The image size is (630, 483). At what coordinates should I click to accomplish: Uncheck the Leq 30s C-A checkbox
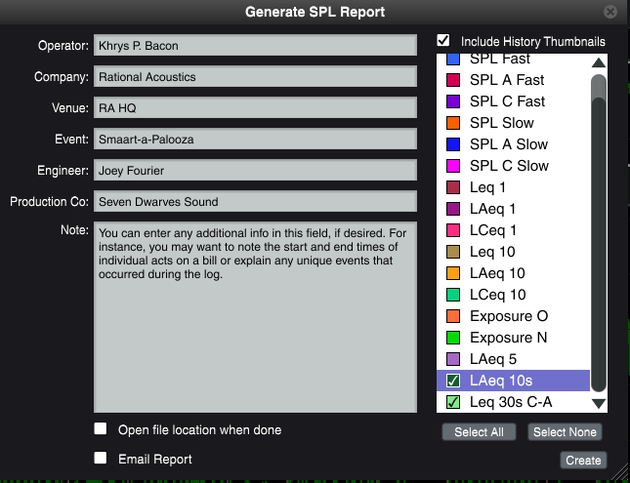[453, 402]
